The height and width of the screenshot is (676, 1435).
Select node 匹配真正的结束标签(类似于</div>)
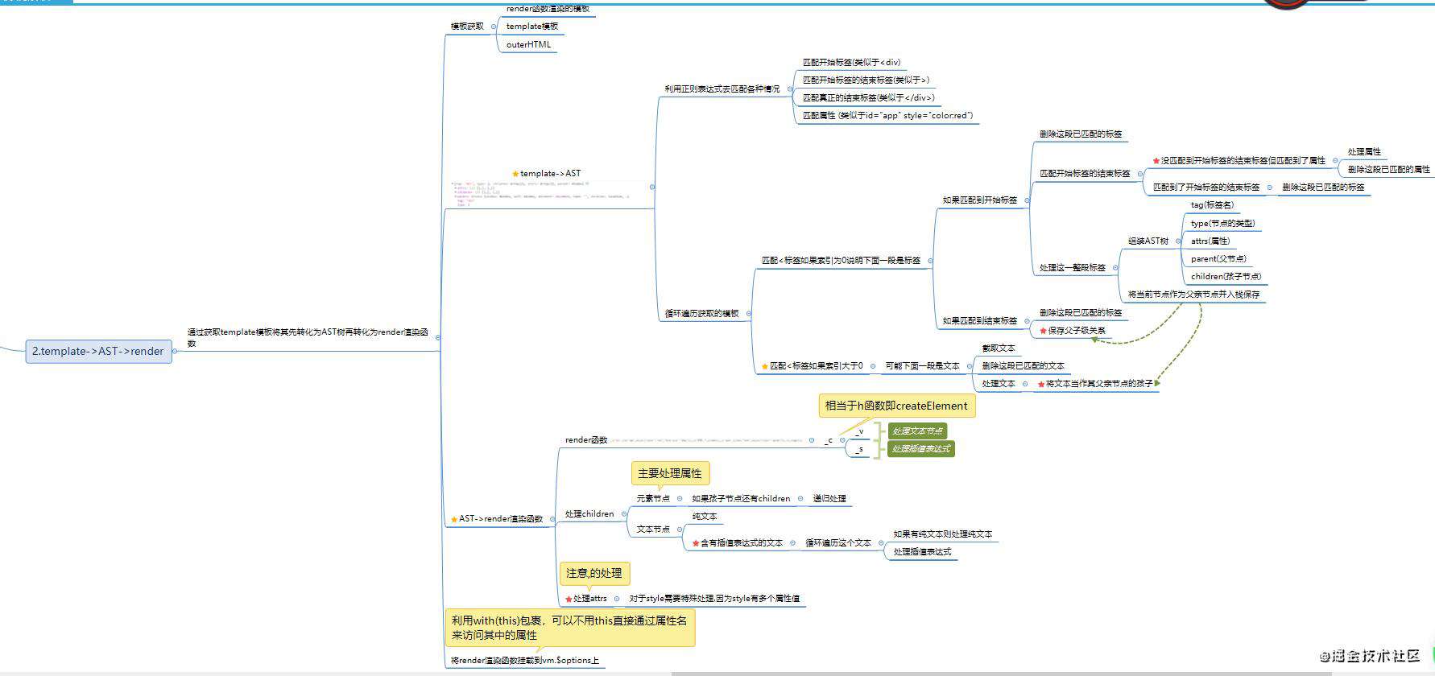point(868,98)
